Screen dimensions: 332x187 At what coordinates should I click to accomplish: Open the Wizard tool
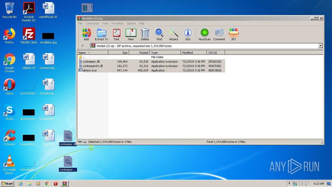174,35
